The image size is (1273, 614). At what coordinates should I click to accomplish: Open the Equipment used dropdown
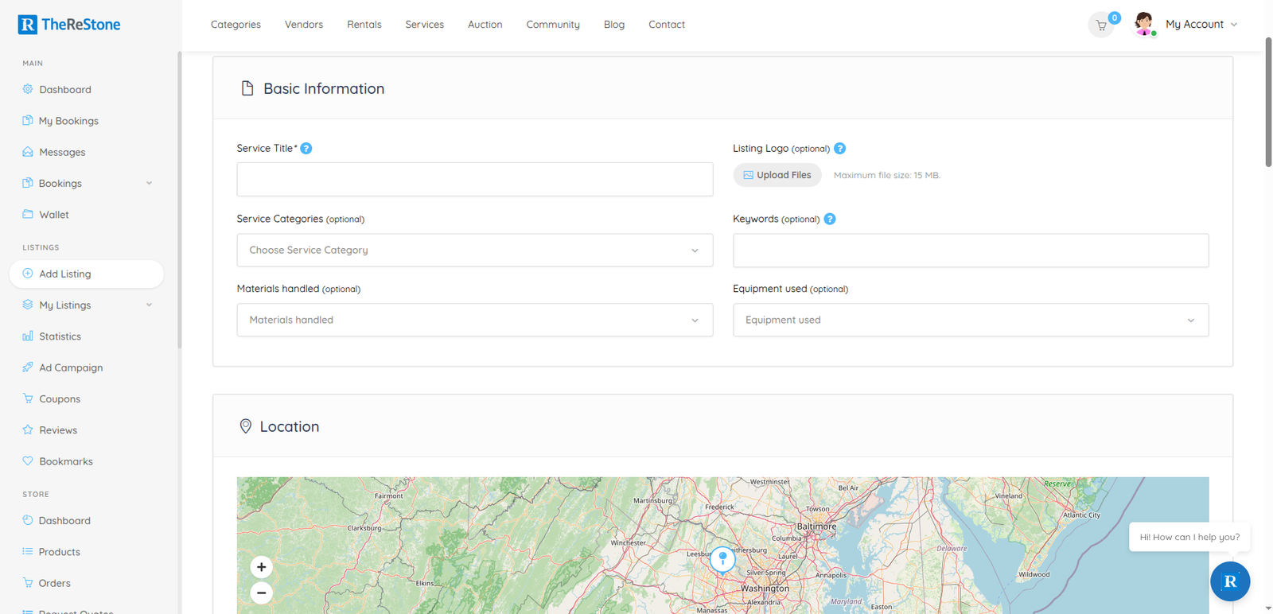pyautogui.click(x=971, y=320)
